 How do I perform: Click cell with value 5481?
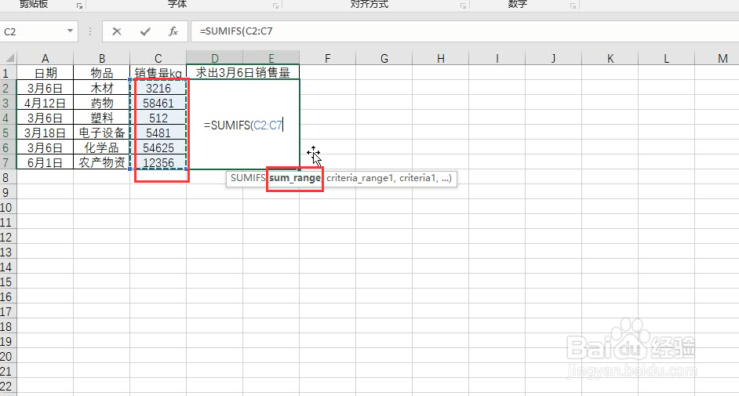click(158, 133)
